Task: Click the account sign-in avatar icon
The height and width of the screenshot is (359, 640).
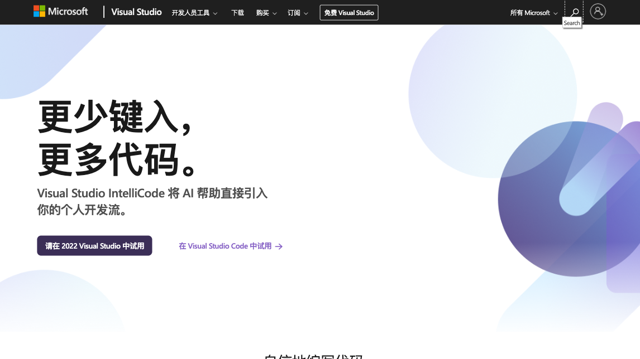Action: click(598, 12)
